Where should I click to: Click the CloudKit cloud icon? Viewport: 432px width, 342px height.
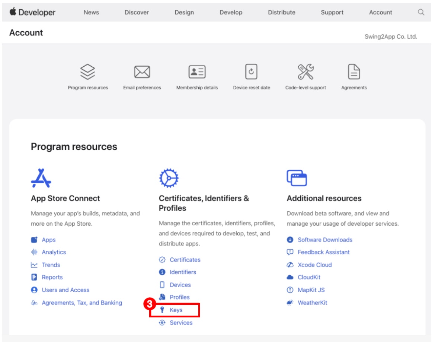tap(290, 277)
